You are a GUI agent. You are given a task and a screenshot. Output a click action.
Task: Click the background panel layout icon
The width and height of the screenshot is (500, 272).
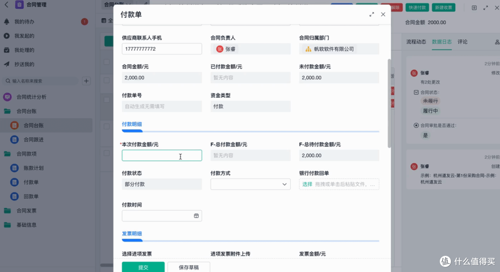tap(474, 8)
